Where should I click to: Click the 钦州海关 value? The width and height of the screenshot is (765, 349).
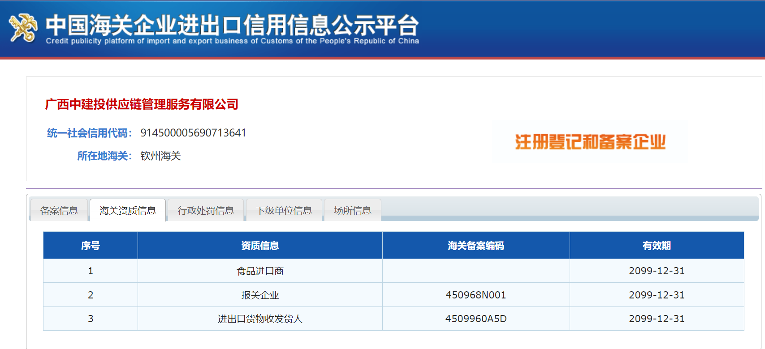[x=160, y=156]
